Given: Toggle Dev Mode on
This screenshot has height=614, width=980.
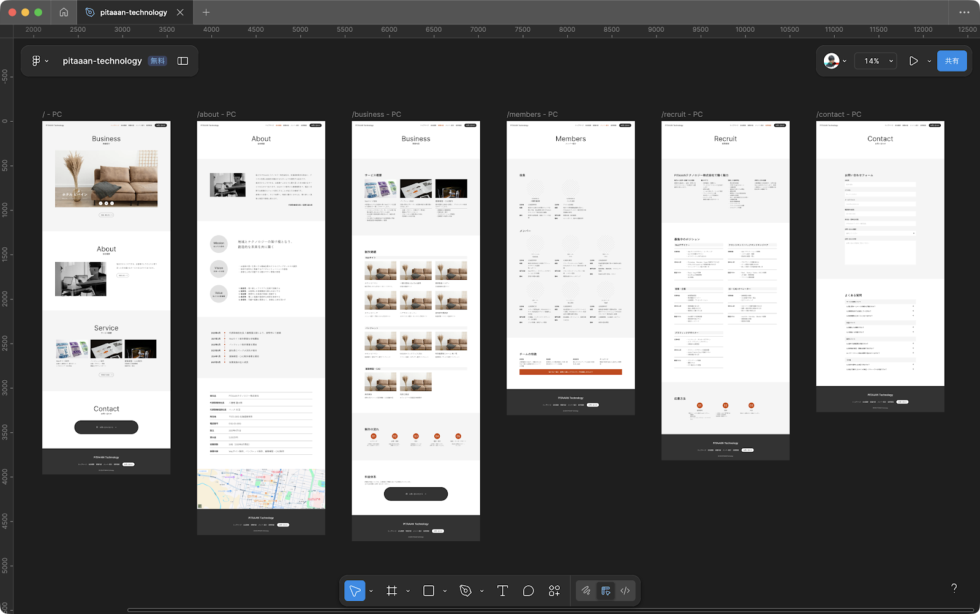Looking at the screenshot, I should click(625, 591).
